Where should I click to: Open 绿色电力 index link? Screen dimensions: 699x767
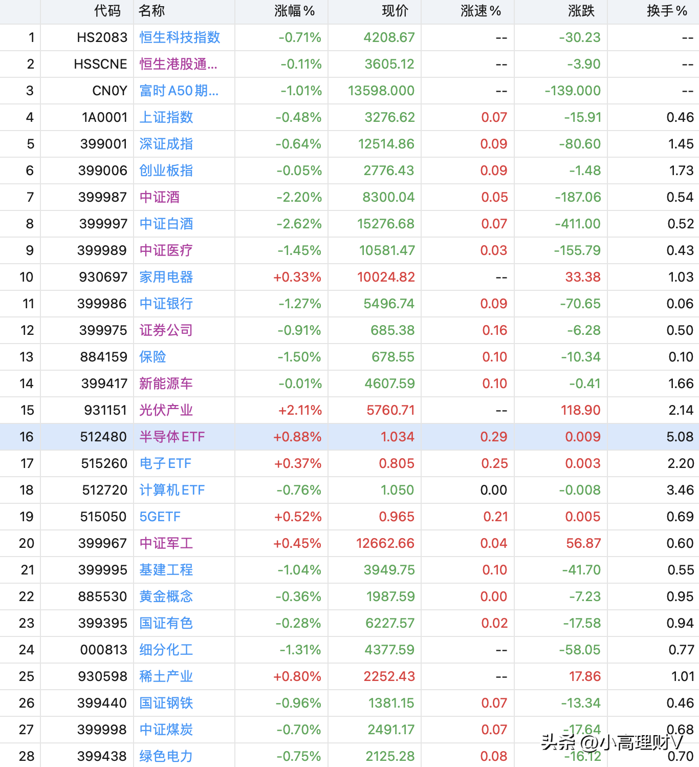click(x=166, y=756)
